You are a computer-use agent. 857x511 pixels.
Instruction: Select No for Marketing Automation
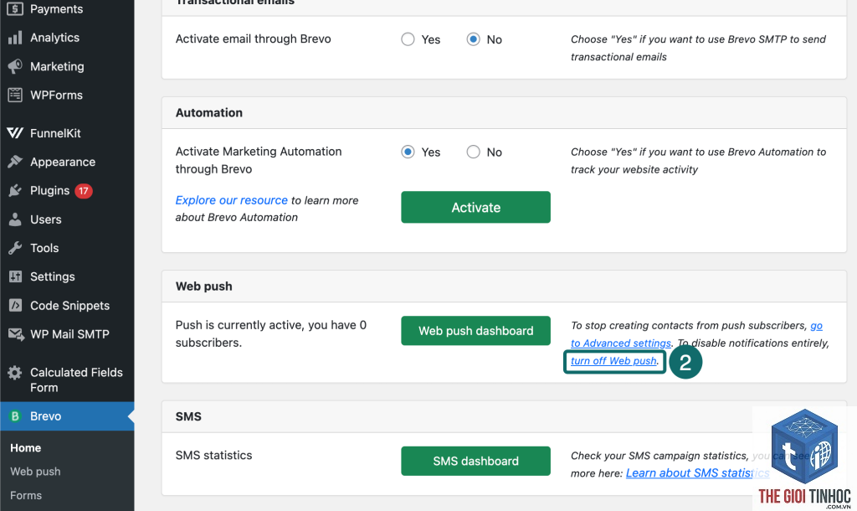(x=474, y=152)
